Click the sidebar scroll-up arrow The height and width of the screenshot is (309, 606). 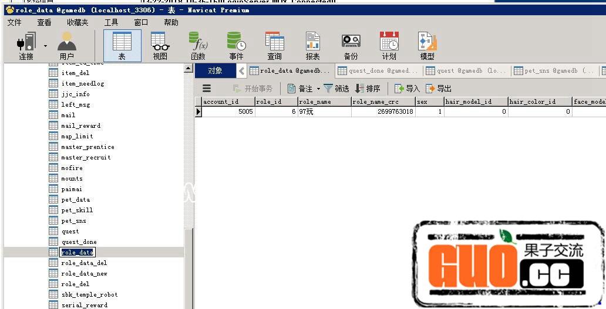coord(188,69)
